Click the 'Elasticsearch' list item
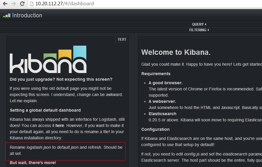Viewport: 262px width, 167px height. click(x=162, y=114)
